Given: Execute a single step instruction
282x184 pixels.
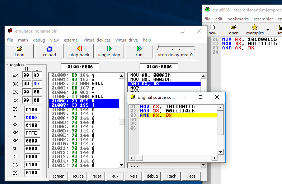Looking at the screenshot, I should click(109, 51).
